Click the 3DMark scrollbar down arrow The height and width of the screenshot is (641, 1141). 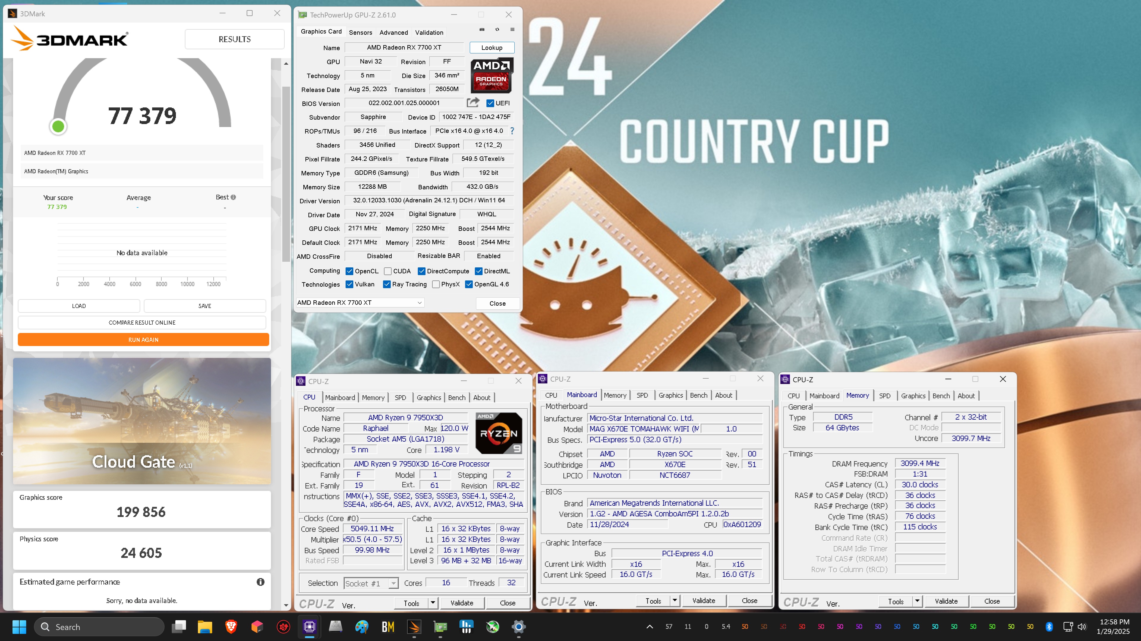tap(286, 605)
